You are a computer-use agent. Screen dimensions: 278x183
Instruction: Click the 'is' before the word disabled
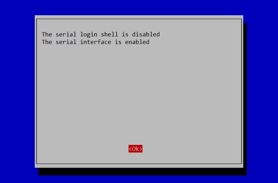tap(125, 34)
